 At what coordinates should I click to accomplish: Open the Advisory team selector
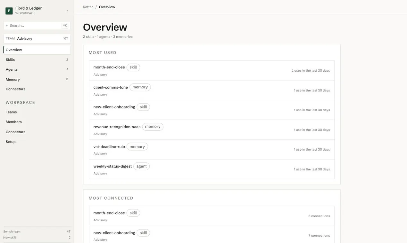click(x=37, y=38)
